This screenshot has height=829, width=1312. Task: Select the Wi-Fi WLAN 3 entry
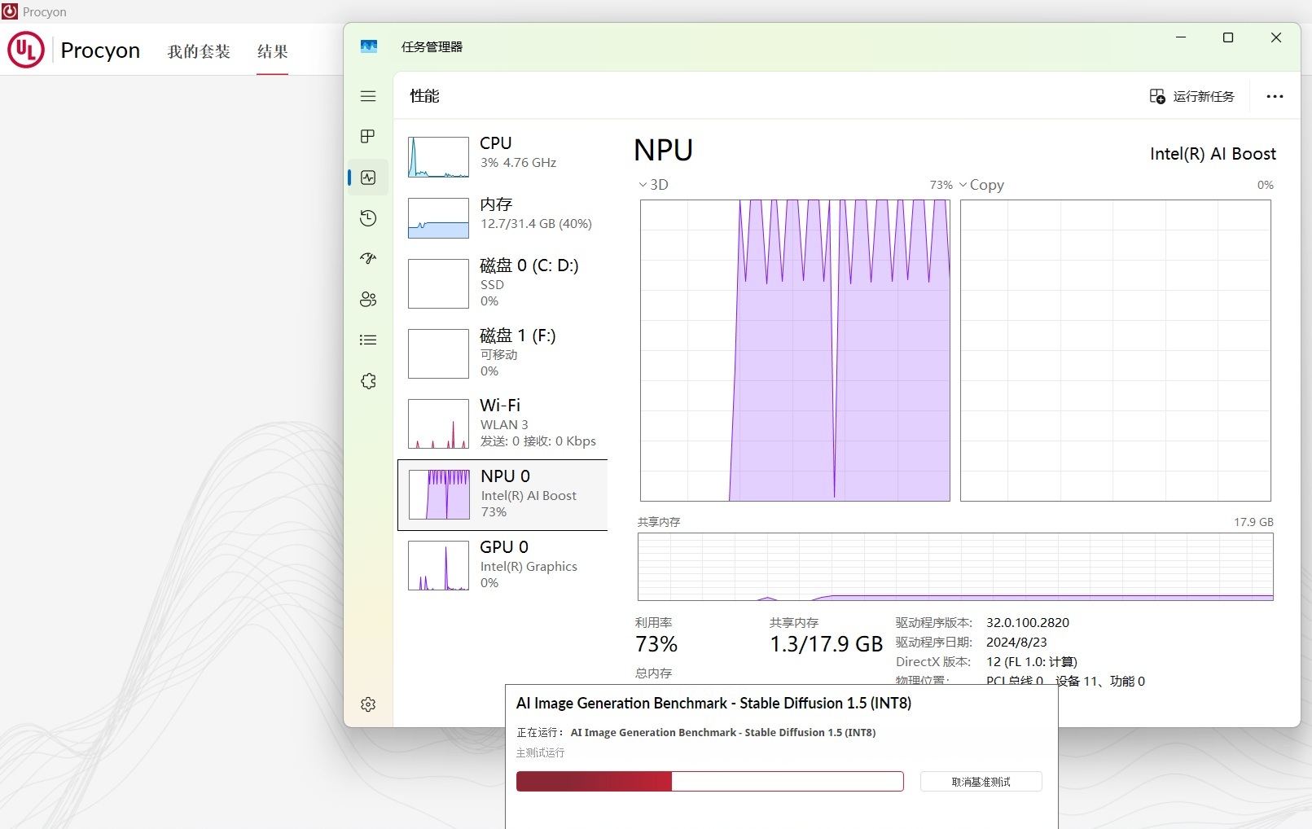[502, 423]
